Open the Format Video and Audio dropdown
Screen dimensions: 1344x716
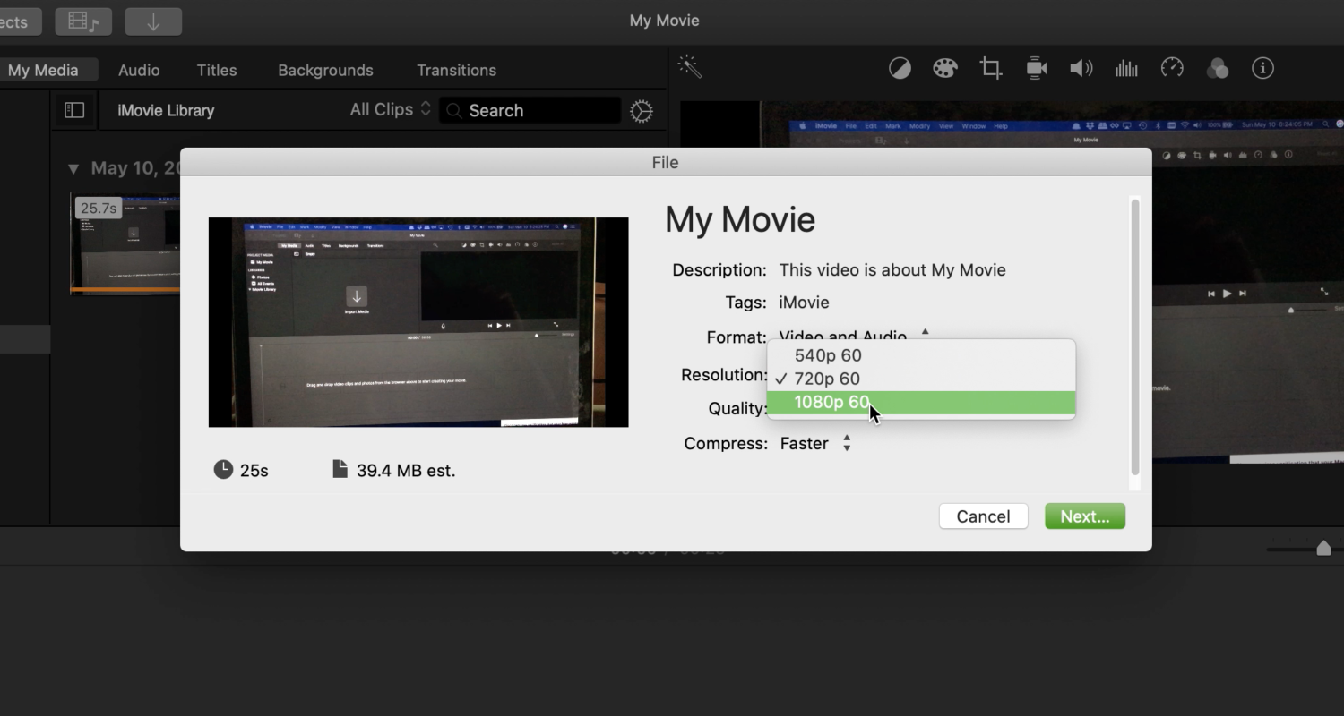click(x=854, y=337)
